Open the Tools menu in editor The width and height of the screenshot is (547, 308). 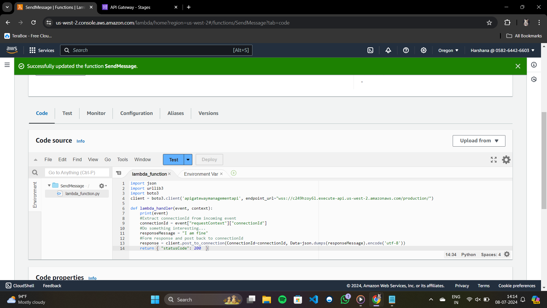(122, 160)
